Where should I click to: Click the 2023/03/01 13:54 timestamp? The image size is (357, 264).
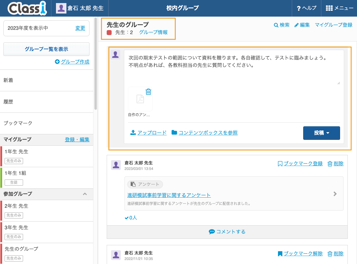139,169
